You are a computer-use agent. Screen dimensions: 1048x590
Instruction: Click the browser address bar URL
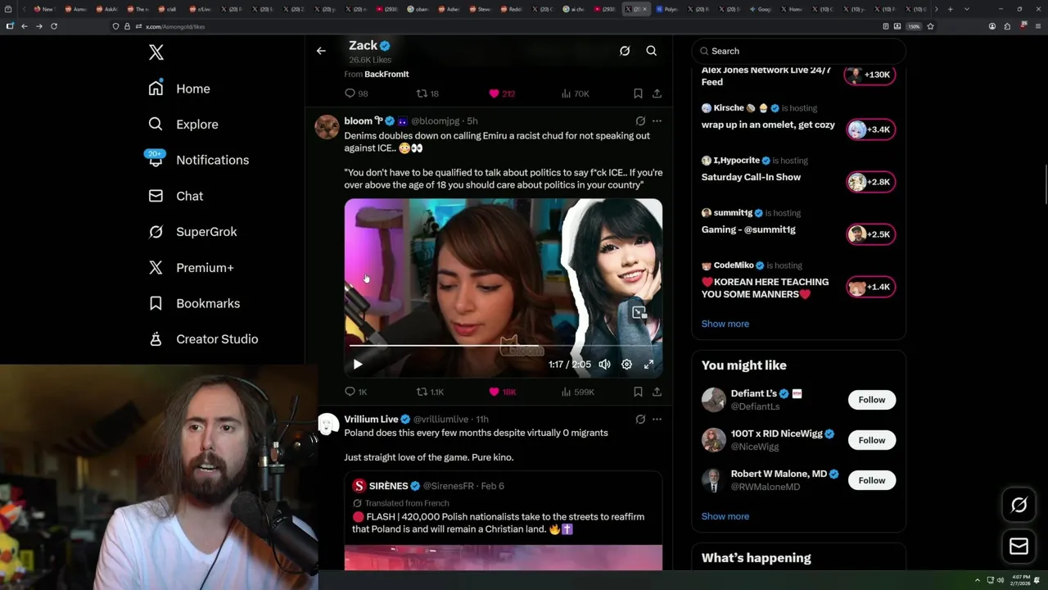coord(175,26)
